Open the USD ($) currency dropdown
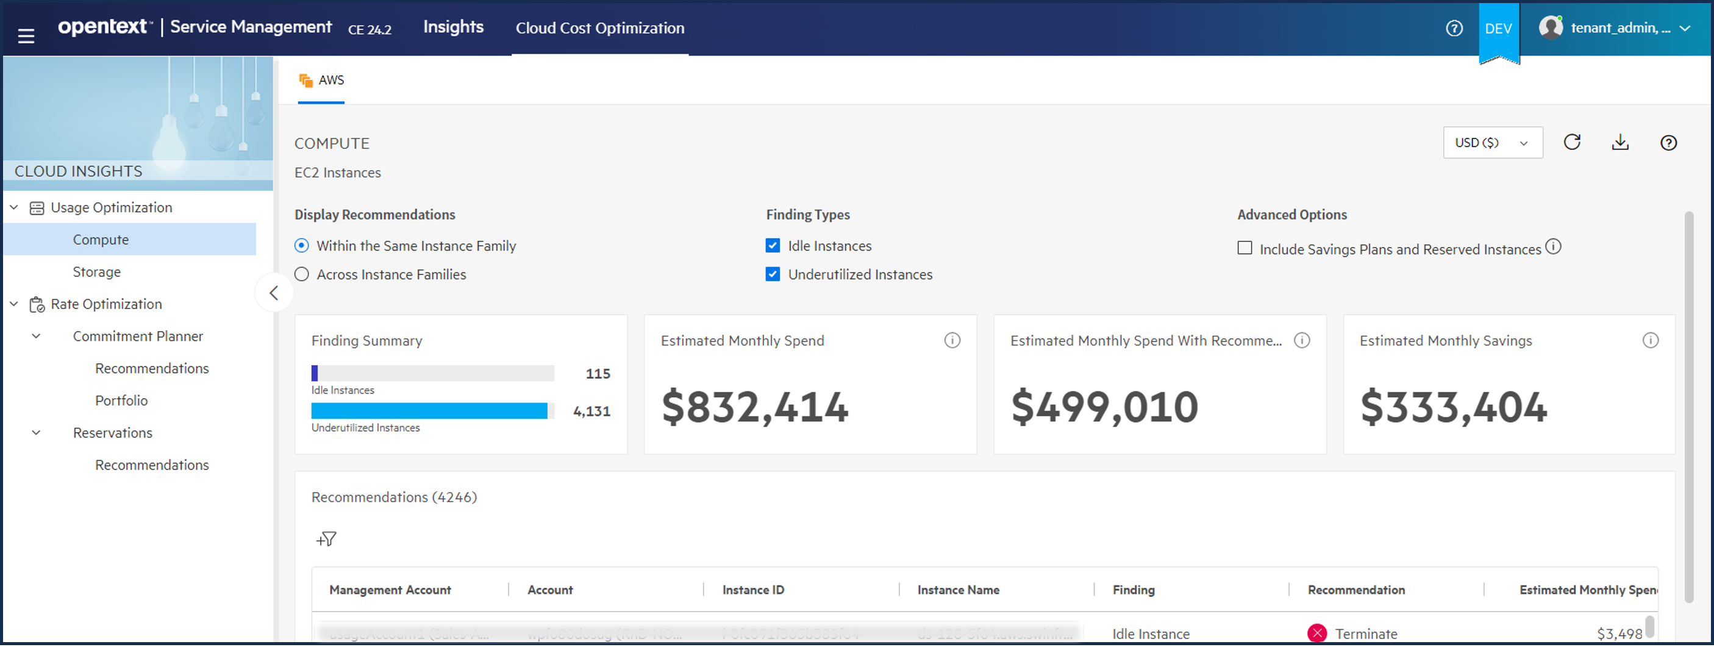Viewport: 1714px width, 647px height. (x=1493, y=142)
